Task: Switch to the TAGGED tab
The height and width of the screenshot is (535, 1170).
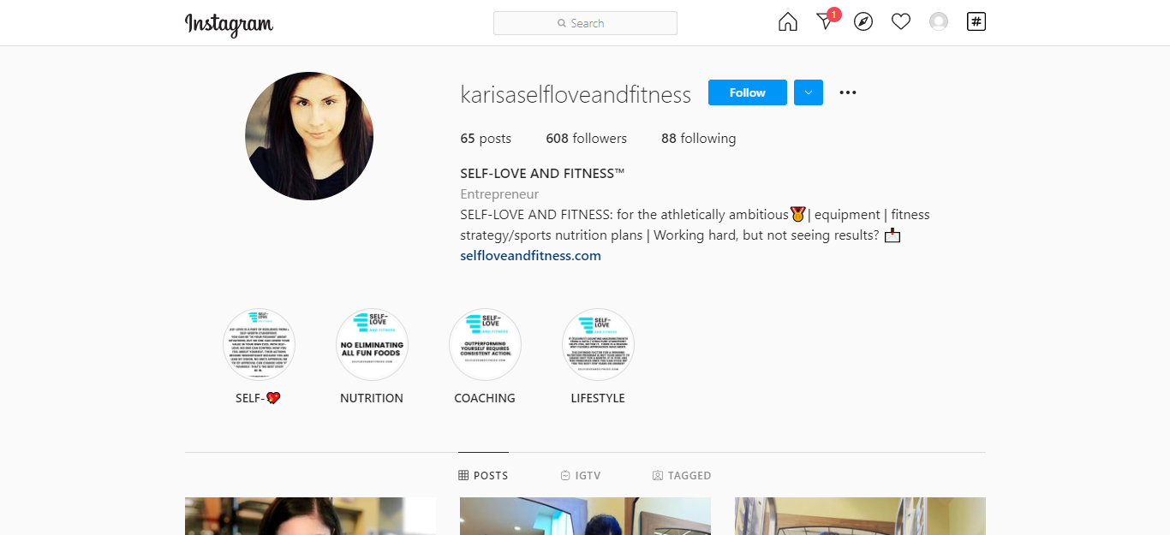Action: (682, 476)
